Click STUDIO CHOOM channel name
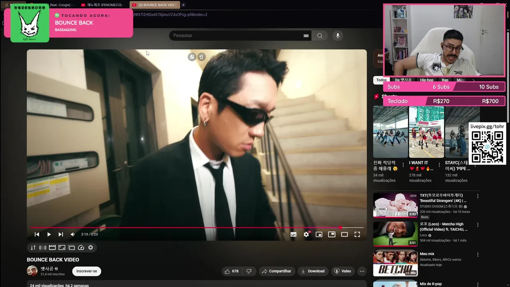Image resolution: width=510 pixels, height=287 pixels. coord(441,206)
